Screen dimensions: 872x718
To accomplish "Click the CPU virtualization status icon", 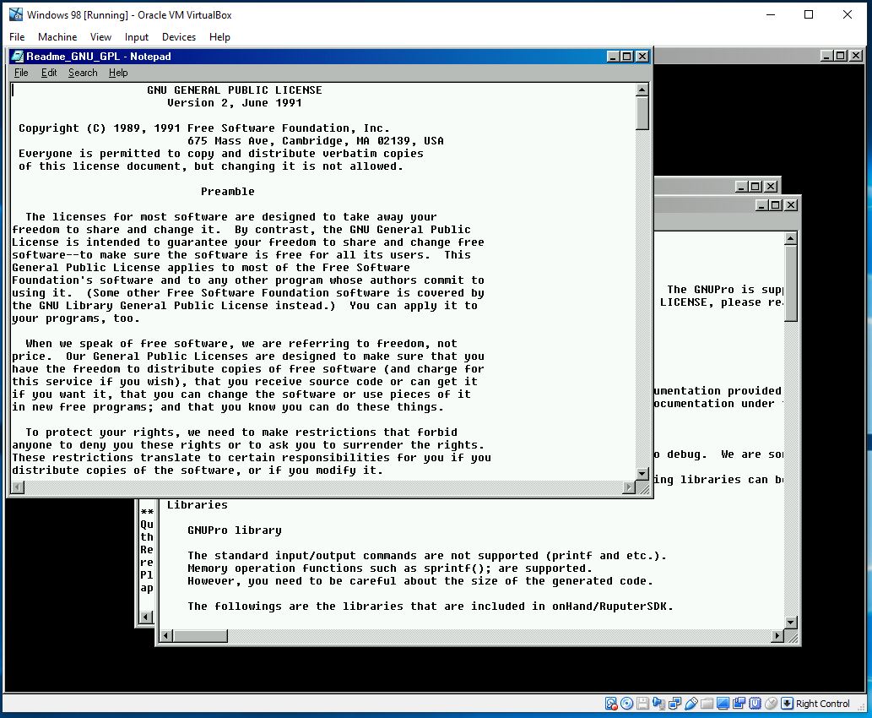I will point(756,704).
